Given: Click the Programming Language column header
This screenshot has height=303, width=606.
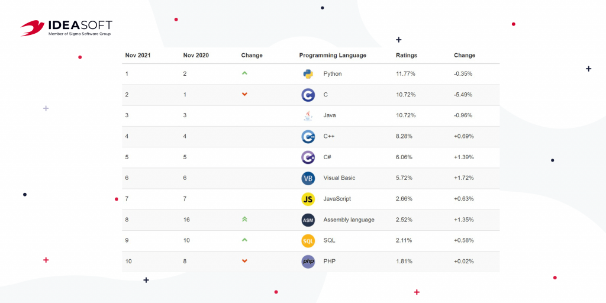Looking at the screenshot, I should pyautogui.click(x=333, y=55).
